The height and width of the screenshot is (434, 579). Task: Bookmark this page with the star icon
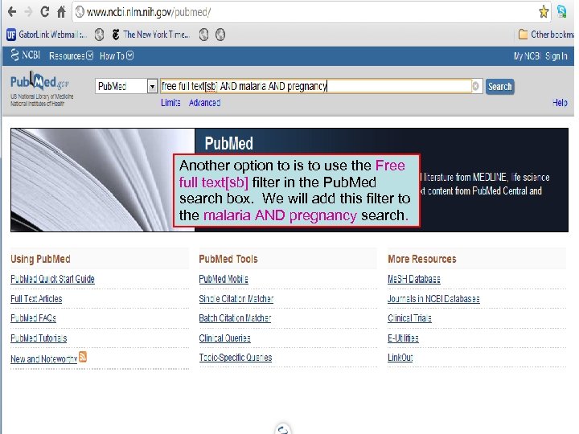(x=543, y=12)
